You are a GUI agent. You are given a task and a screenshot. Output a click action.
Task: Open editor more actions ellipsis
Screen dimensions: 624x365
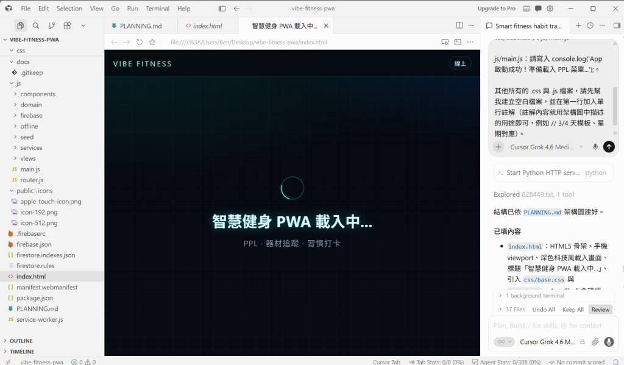471,26
